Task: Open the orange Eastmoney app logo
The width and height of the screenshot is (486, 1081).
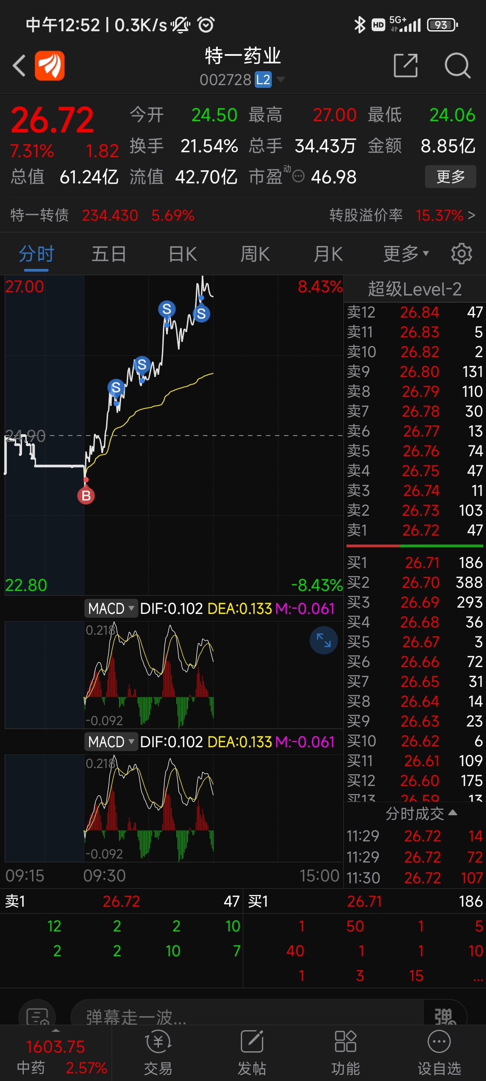Action: tap(50, 66)
